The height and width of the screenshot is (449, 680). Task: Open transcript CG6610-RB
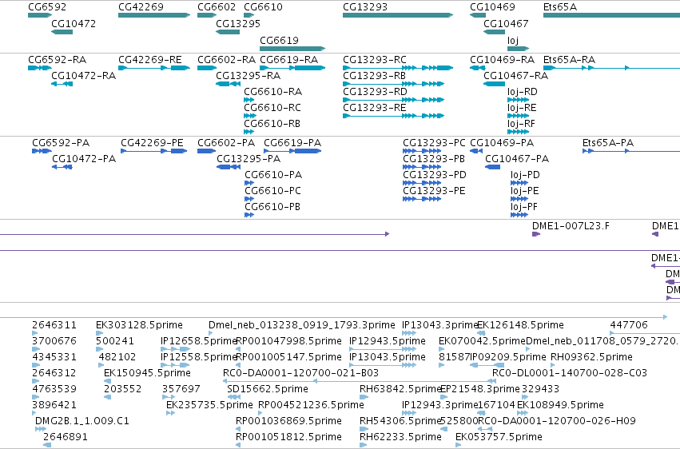pyautogui.click(x=272, y=124)
